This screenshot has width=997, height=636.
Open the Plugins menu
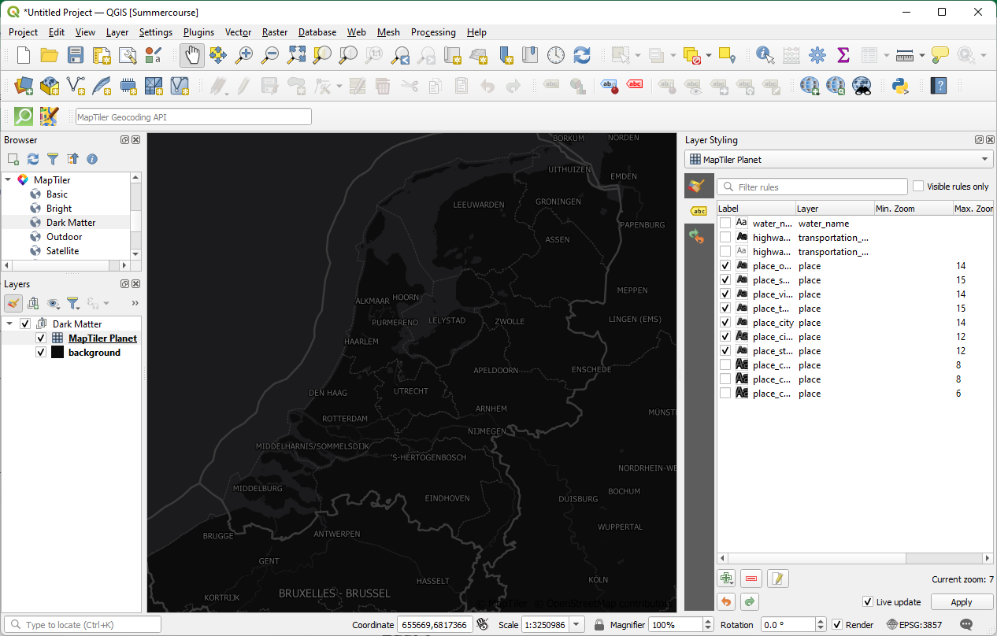click(x=198, y=32)
